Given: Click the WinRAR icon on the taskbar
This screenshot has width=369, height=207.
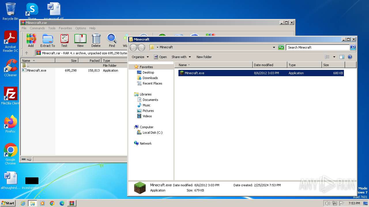Looking at the screenshot, I should pyautogui.click(x=72, y=203).
